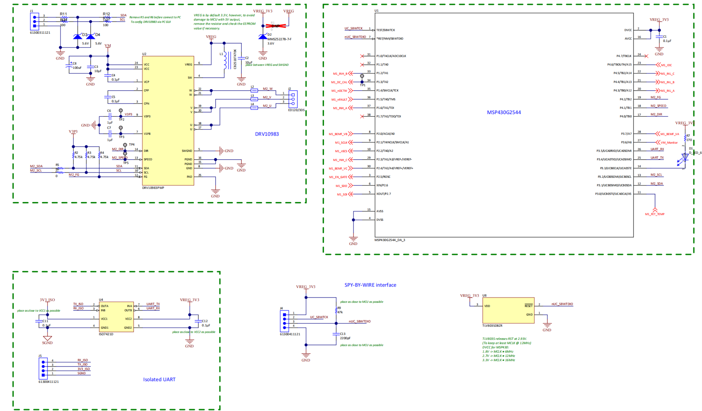Select the M1_FET_TEMP port label

(x=655, y=214)
